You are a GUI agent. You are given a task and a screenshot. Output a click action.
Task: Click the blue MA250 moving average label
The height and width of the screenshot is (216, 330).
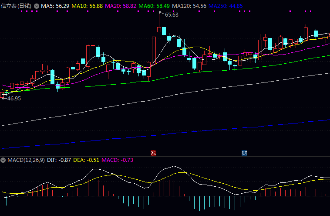pos(226,6)
